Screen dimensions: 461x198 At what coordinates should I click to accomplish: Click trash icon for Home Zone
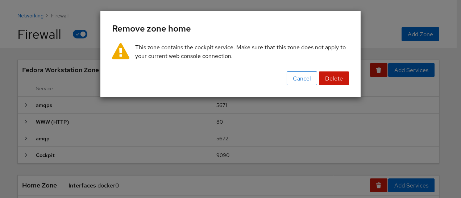pyautogui.click(x=378, y=185)
